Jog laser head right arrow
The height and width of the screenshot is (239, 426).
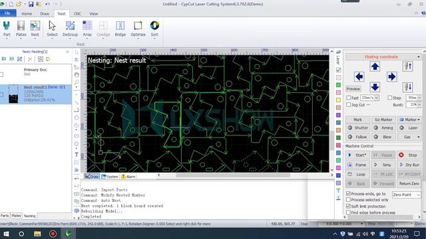391,77
